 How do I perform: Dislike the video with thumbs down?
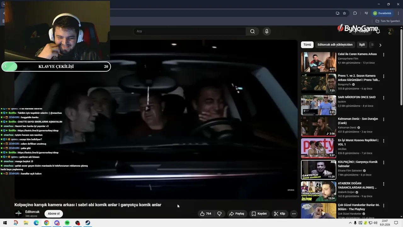(219, 214)
